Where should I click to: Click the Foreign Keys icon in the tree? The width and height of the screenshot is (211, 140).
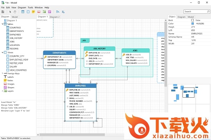coord(5,73)
